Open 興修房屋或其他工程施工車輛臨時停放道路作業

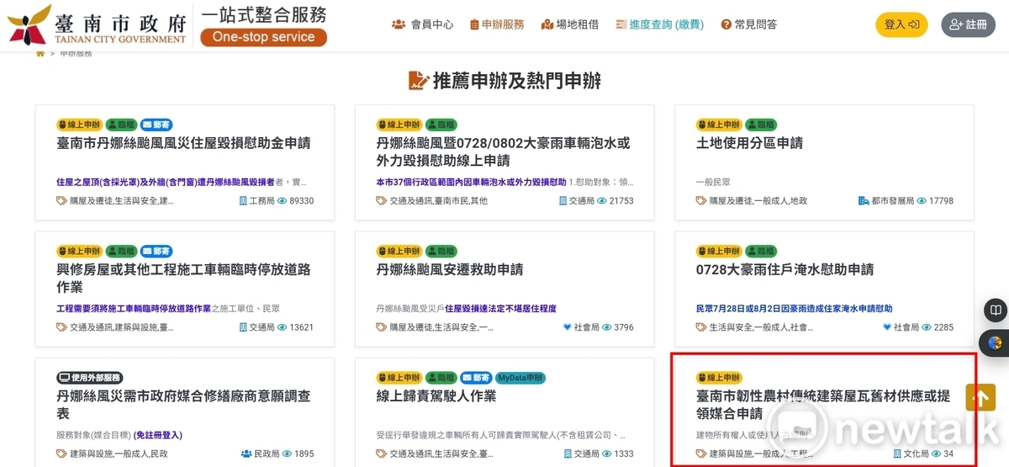(x=183, y=278)
